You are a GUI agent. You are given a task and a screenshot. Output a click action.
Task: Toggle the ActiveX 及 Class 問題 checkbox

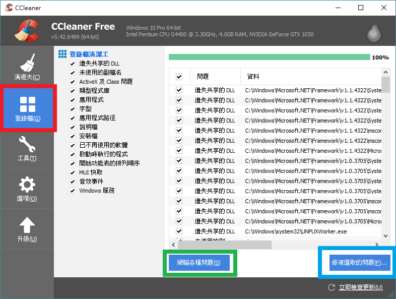pyautogui.click(x=73, y=82)
